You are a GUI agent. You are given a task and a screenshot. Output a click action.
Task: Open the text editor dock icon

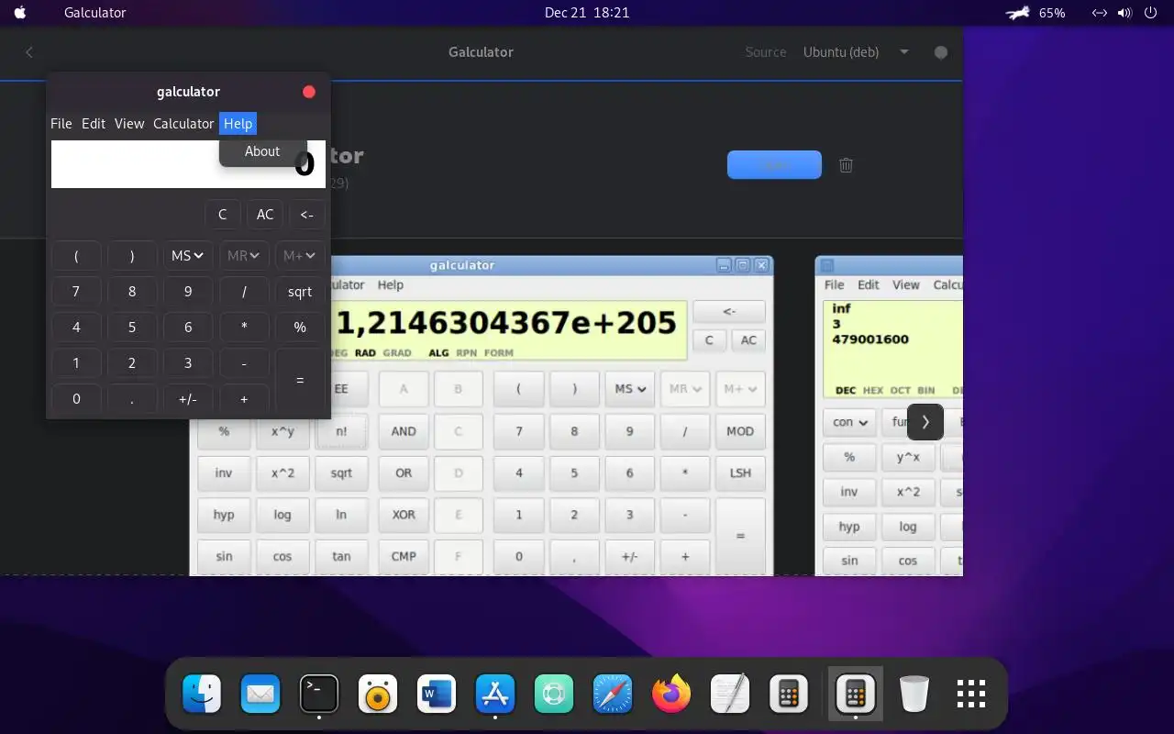(730, 695)
